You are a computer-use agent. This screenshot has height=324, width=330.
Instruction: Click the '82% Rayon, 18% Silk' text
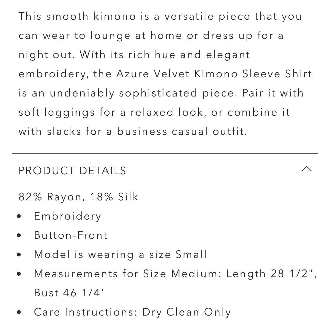point(79,197)
